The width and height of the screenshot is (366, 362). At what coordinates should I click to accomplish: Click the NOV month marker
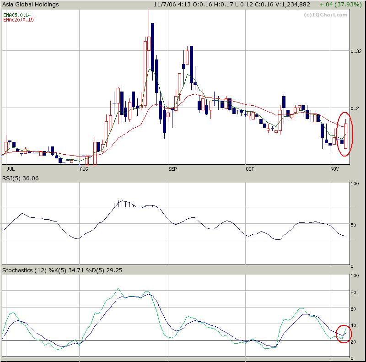(335, 169)
